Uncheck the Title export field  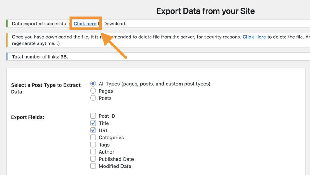[x=94, y=123]
